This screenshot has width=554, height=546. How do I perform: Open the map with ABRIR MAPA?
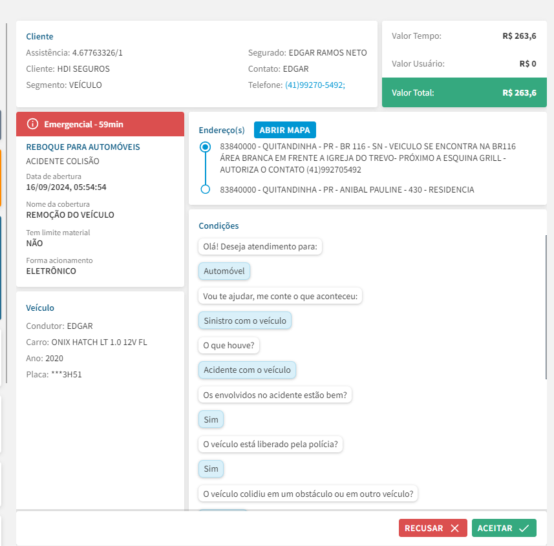[284, 130]
